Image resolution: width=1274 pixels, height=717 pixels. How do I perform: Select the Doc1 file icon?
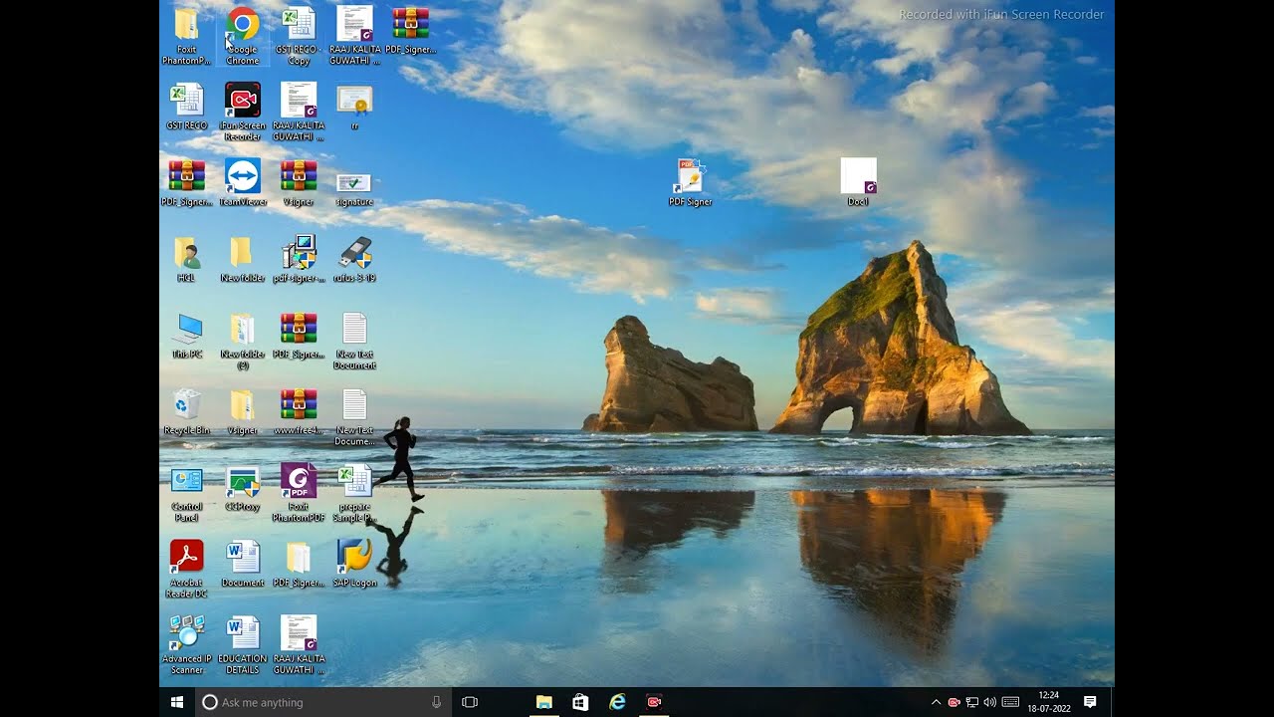point(858,182)
